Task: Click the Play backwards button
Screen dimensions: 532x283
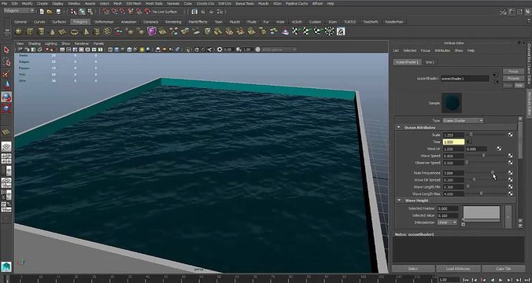Action: [493, 280]
